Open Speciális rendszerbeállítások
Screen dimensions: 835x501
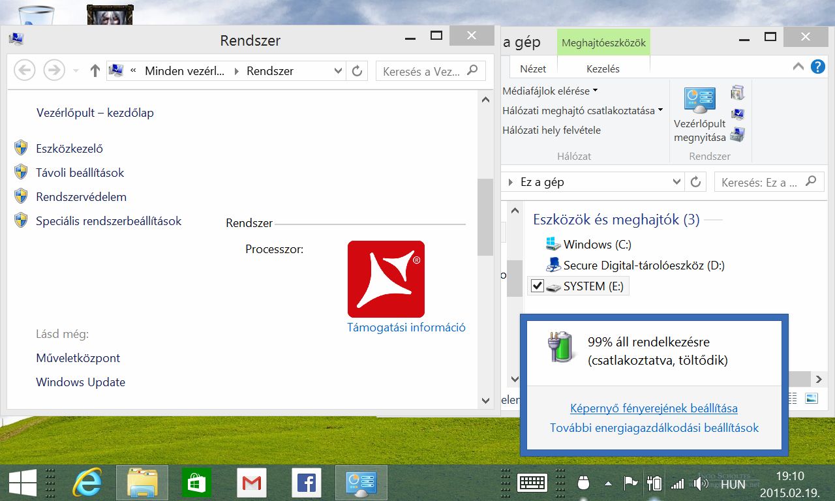[x=109, y=221]
